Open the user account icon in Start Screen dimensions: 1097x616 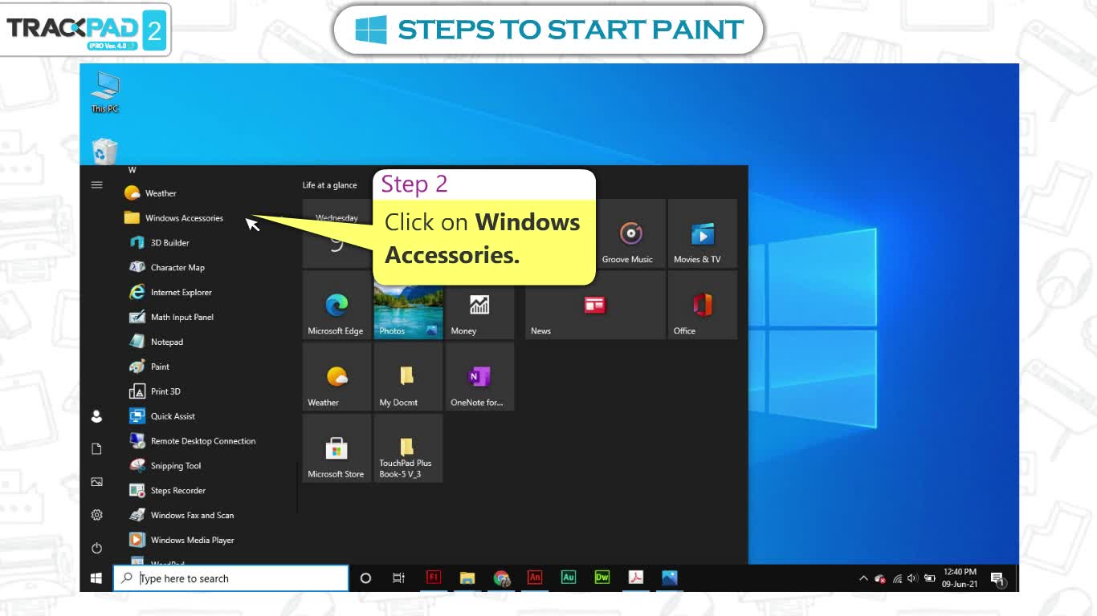[x=96, y=416]
